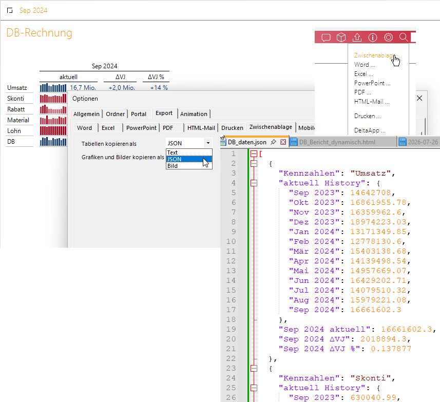Select the Skonti row label

[x=16, y=99]
